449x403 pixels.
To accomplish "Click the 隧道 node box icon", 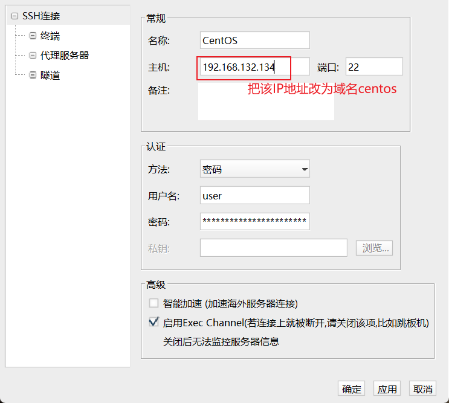I will [x=33, y=76].
